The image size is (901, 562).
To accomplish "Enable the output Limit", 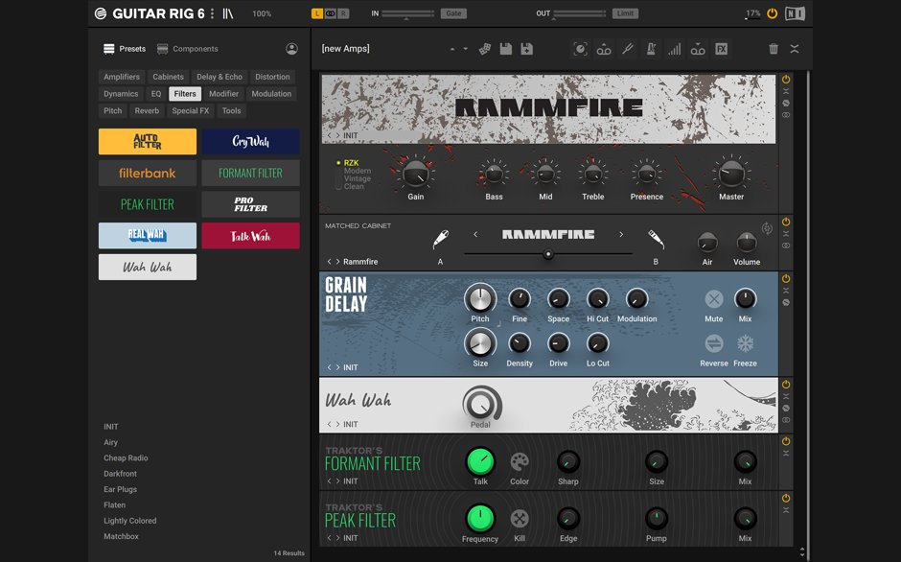I will (625, 13).
